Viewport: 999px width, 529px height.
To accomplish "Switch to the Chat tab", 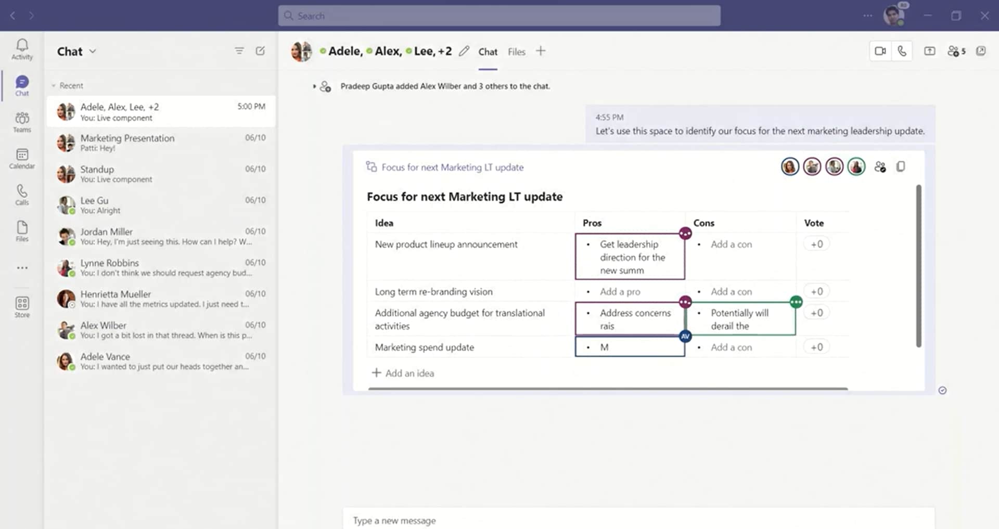I will [488, 51].
